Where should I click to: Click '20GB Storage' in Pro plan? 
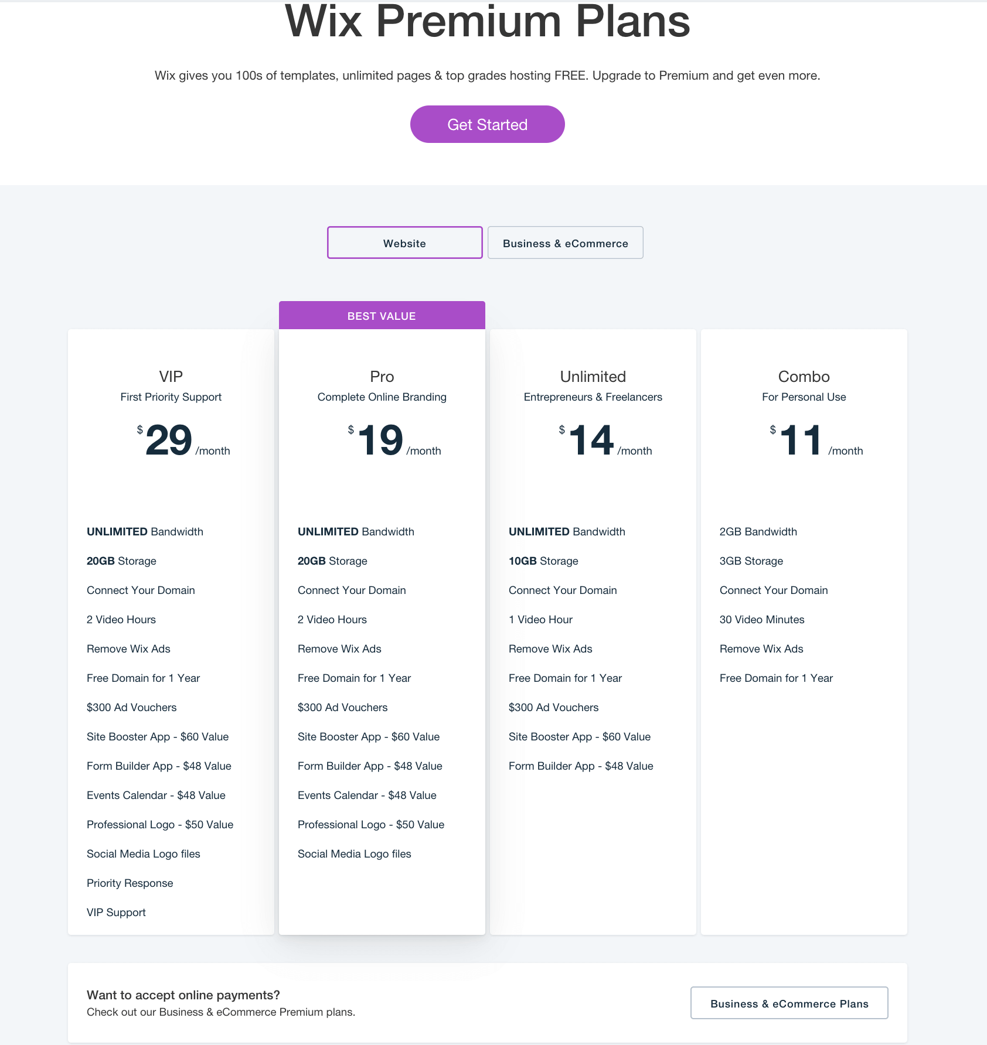click(332, 561)
